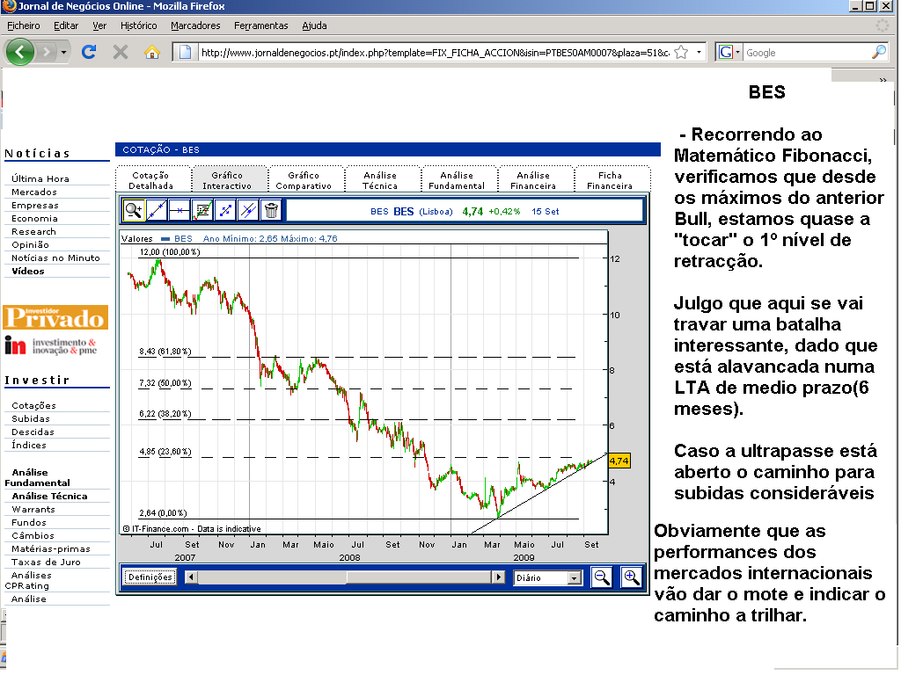This screenshot has height=675, width=901.
Task: Select the Fibonacci retracement tool
Action: click(x=225, y=211)
